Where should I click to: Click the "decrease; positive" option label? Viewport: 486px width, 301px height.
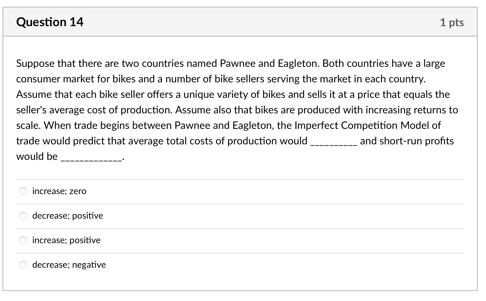click(67, 216)
